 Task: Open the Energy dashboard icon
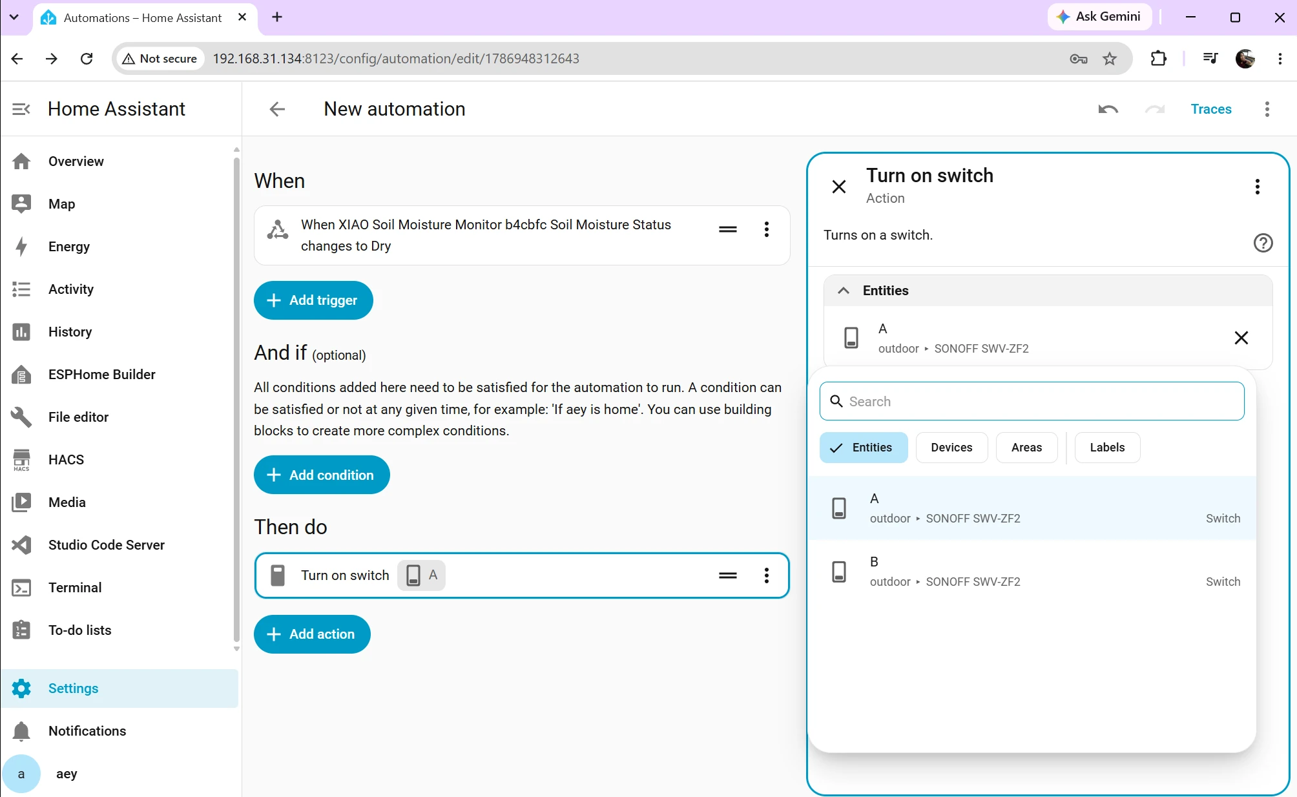pos(21,247)
